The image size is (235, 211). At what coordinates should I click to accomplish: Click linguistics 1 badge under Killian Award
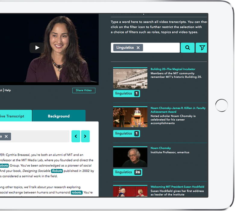coord(127,134)
